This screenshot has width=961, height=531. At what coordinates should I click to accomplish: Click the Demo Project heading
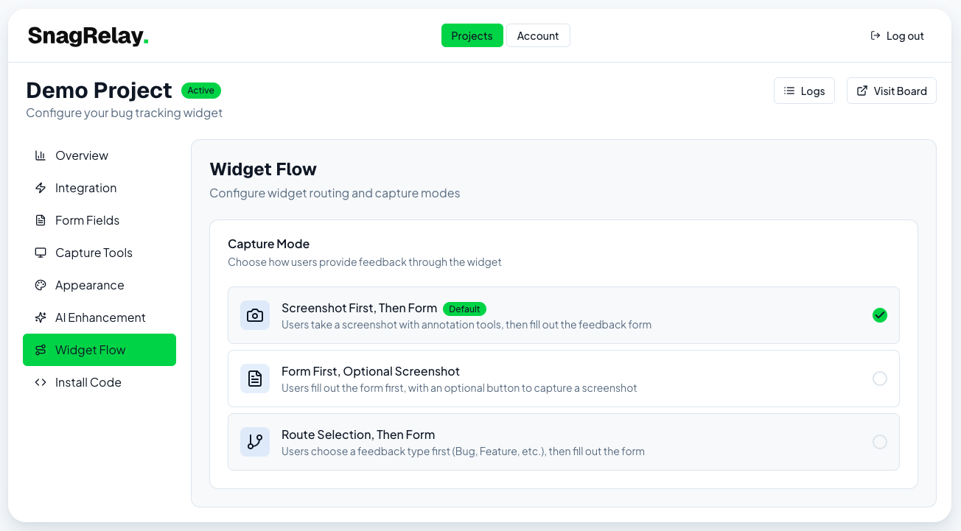tap(99, 90)
